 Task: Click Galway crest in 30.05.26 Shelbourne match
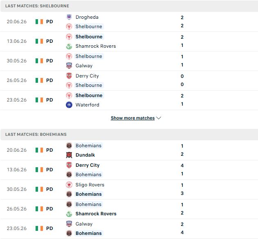click(69, 66)
